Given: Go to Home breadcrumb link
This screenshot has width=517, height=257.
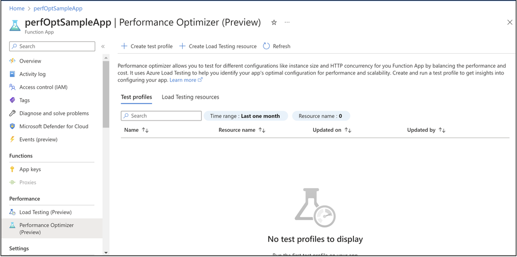Looking at the screenshot, I should tap(17, 9).
